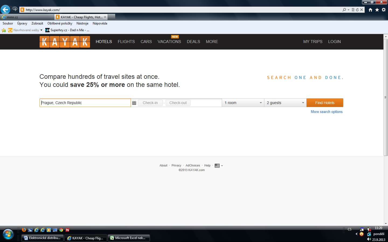Go to FLIGHTS in KAYAK navigation
388x242 pixels.
126,42
